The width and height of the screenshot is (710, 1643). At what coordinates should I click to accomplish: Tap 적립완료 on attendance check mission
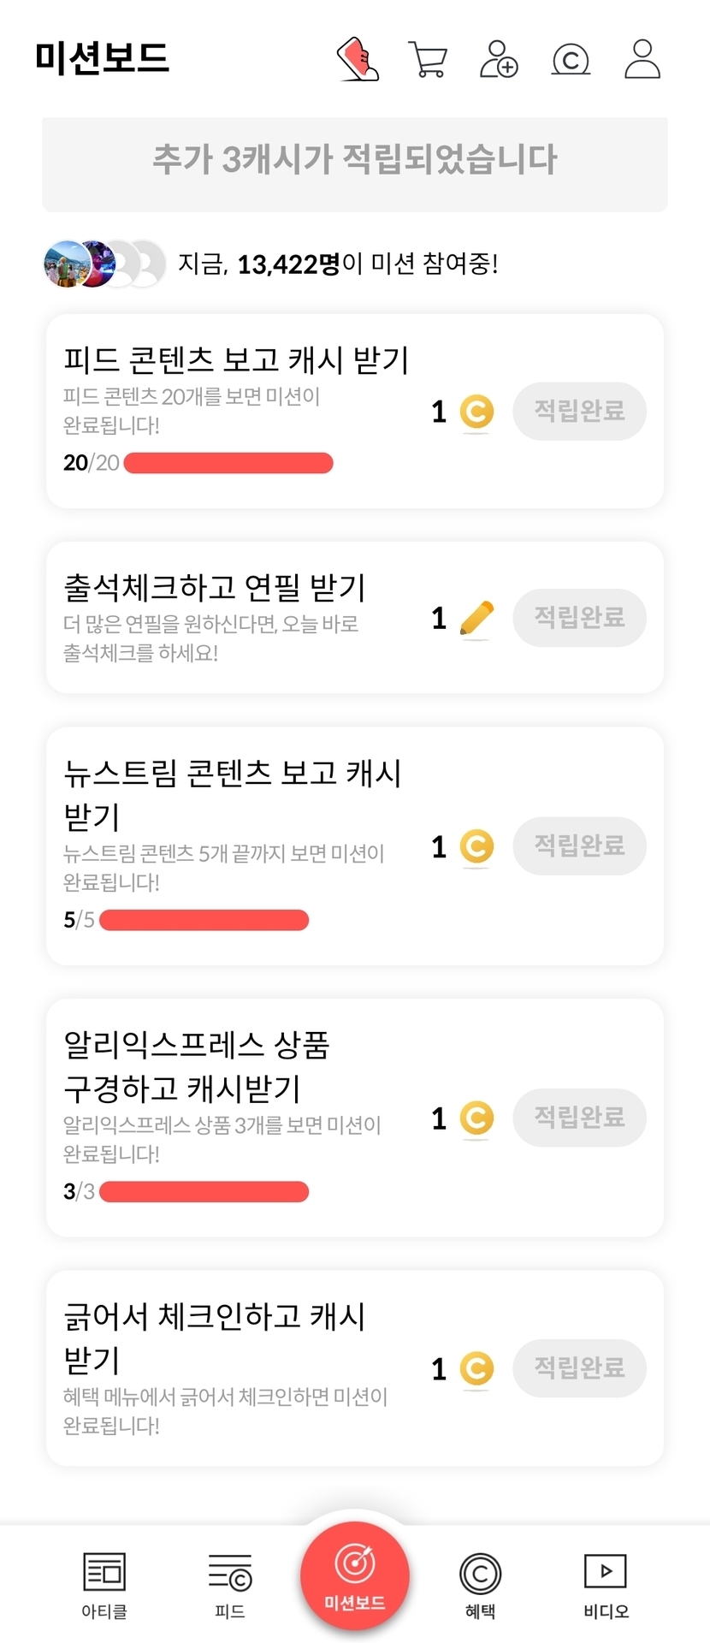coord(579,618)
